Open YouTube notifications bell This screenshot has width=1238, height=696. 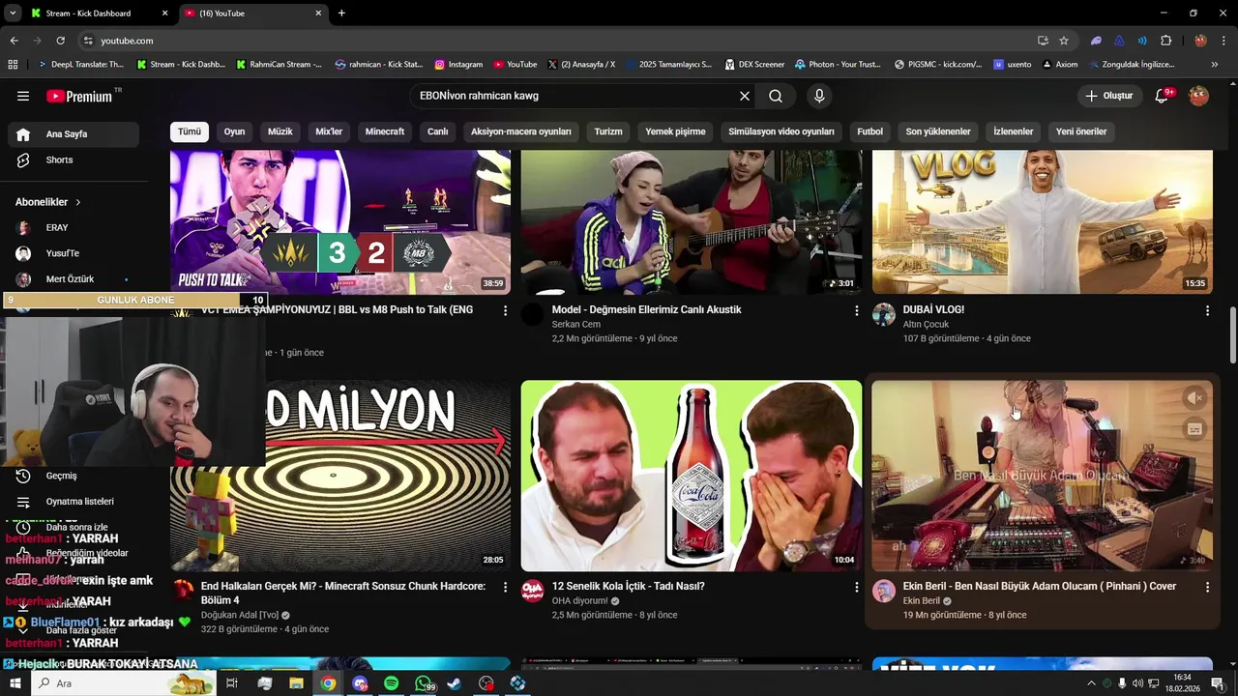1163,96
